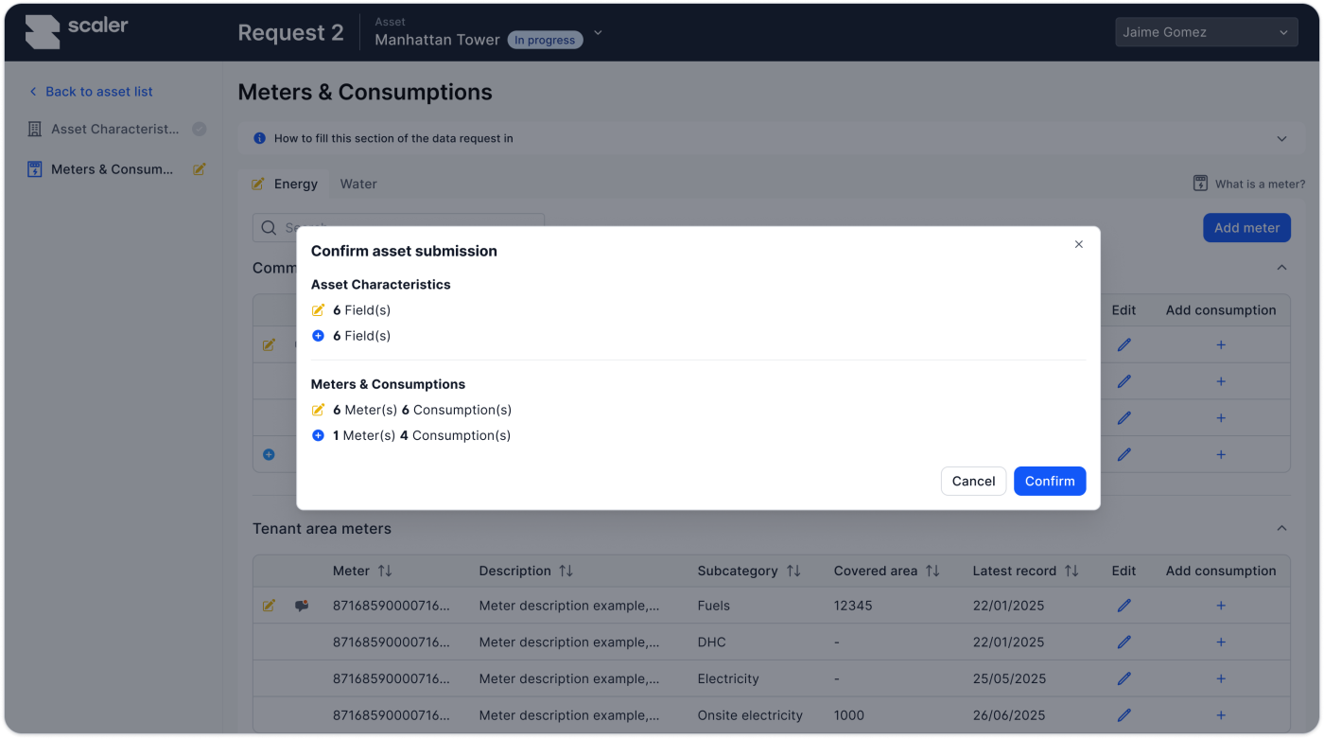Sort the table by Meter column

click(384, 571)
